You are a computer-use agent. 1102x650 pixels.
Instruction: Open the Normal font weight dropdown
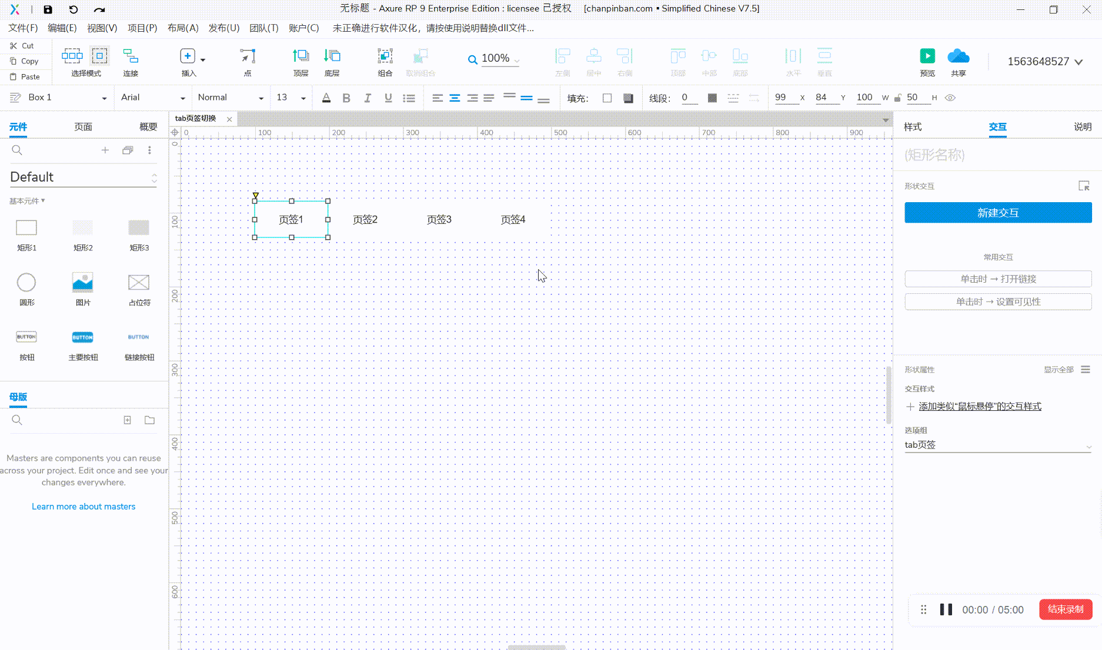coord(231,98)
